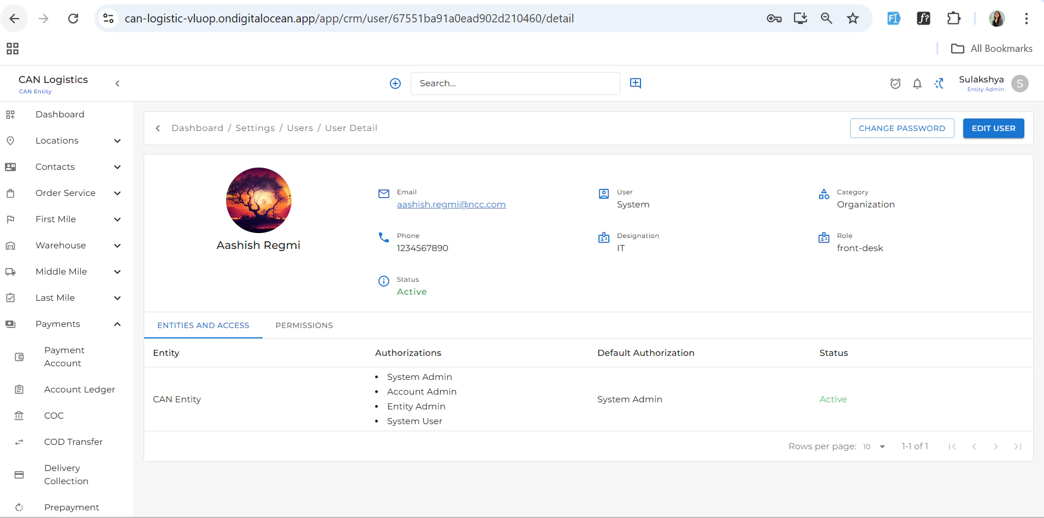Click the zoom magnifier in address bar
1044x518 pixels.
click(x=827, y=19)
